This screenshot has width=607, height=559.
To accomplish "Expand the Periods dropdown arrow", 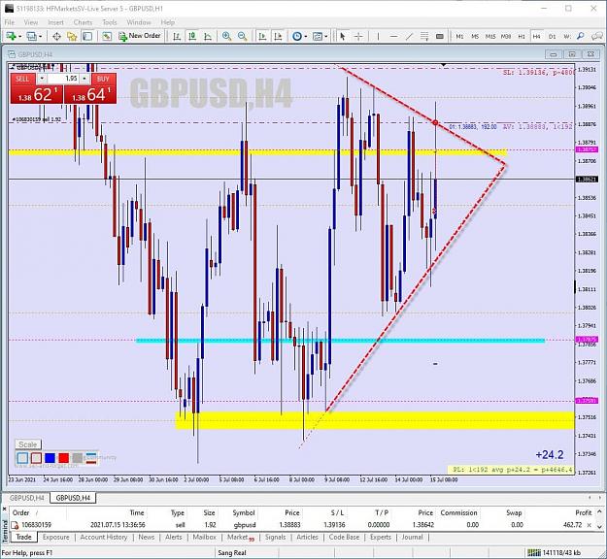I will [x=306, y=36].
